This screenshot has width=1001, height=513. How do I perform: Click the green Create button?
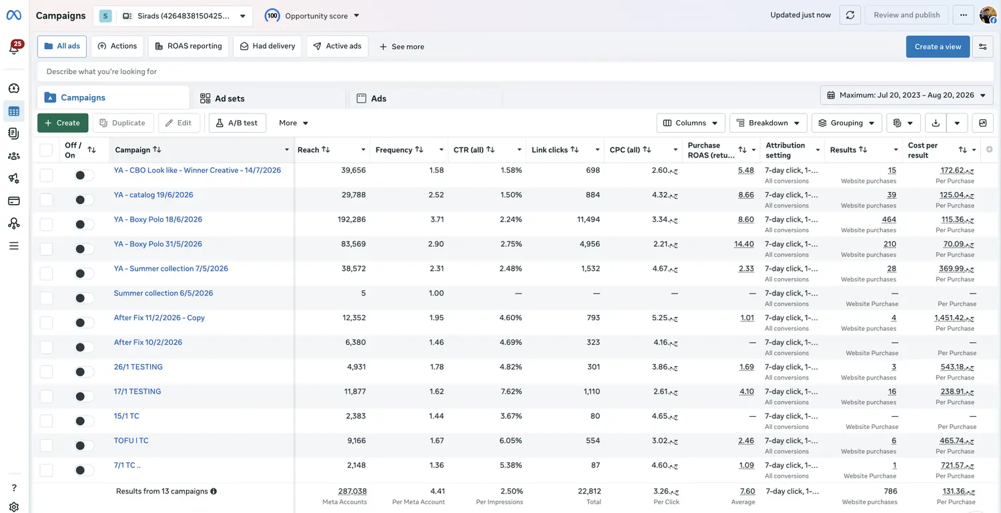[63, 123]
